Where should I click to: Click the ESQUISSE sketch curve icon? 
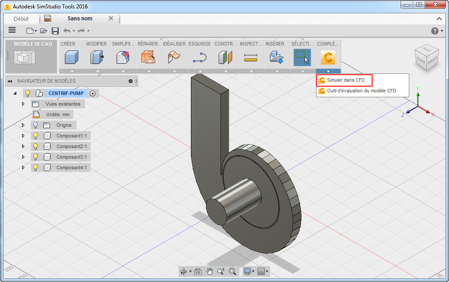tap(200, 57)
